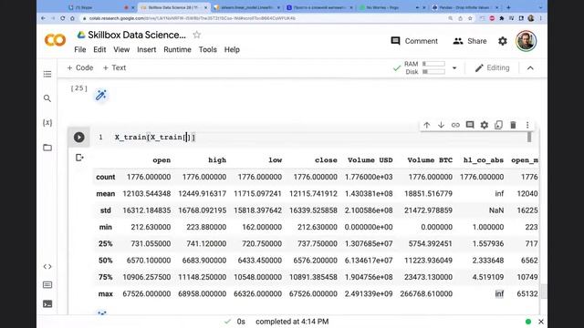Viewport: 584px width, 328px height.
Task: Add a new Text cell
Action: (114, 67)
